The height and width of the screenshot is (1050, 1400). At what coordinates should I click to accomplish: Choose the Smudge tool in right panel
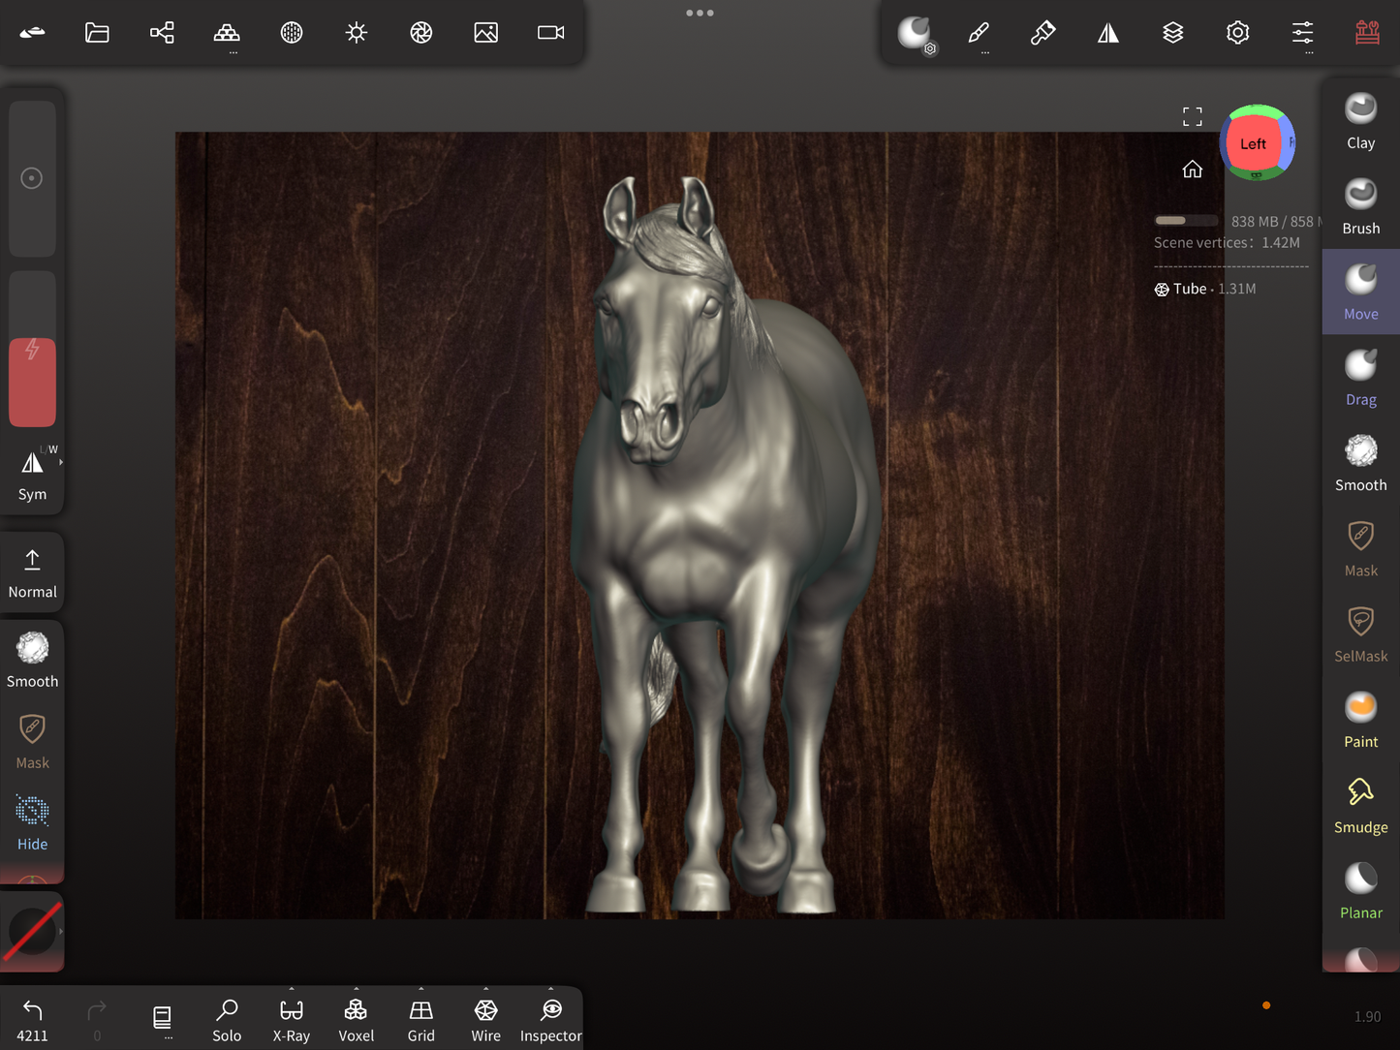click(1360, 805)
